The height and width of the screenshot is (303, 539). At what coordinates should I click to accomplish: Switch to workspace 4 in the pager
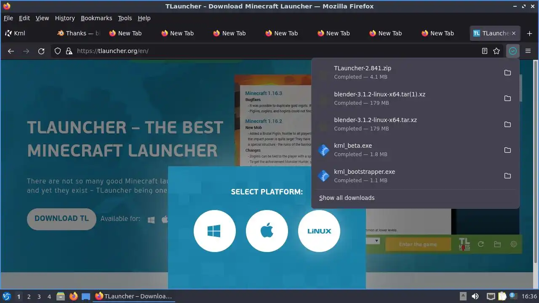point(49,296)
